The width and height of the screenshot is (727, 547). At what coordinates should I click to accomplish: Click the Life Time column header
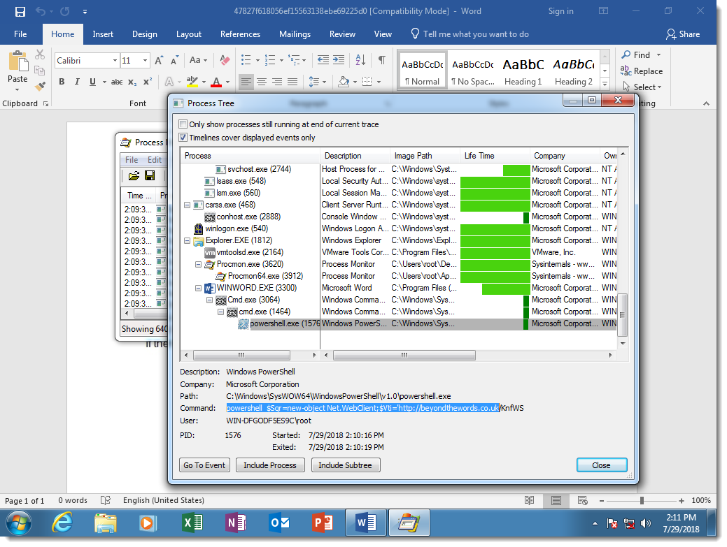point(494,156)
